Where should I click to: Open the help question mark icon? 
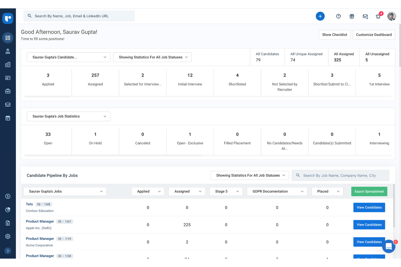(x=338, y=16)
